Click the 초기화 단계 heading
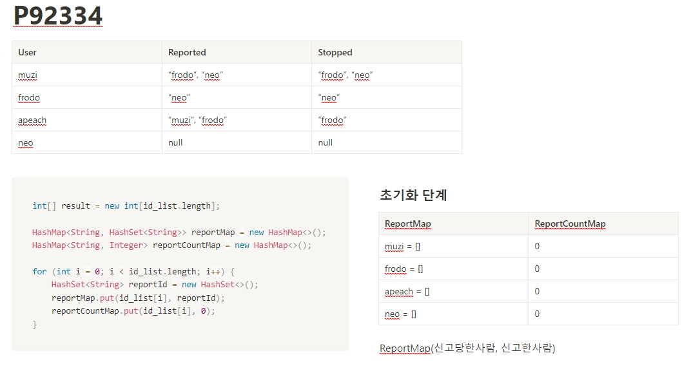 coord(413,195)
